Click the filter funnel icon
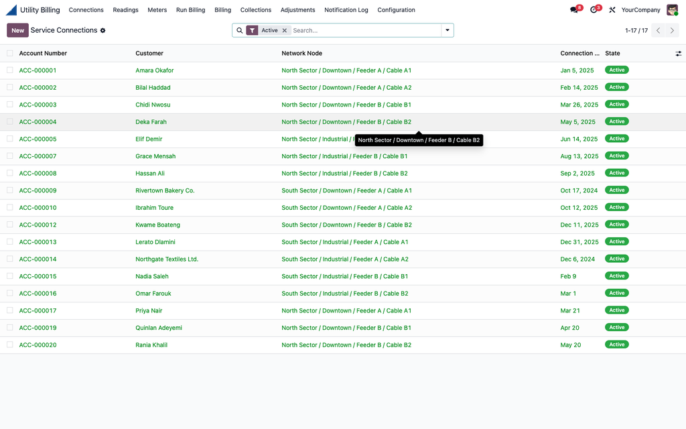686x429 pixels. (253, 30)
